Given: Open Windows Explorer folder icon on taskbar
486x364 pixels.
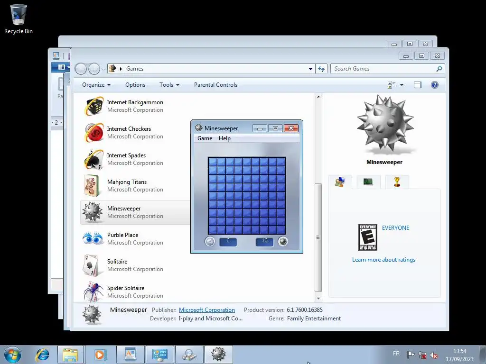Looking at the screenshot, I should click(x=70, y=355).
